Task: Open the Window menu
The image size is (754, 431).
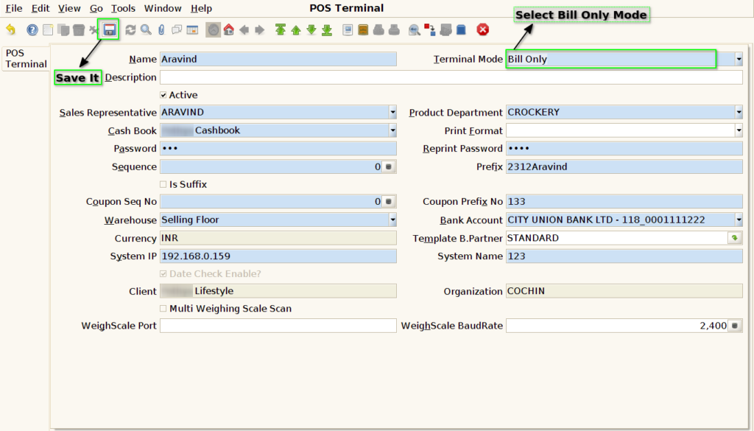Action: click(163, 8)
